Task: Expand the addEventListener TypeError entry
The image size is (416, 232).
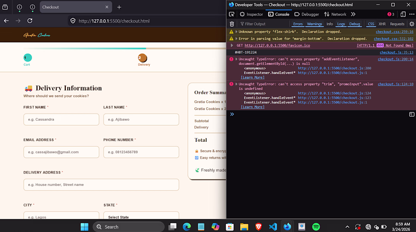Action: [x=236, y=59]
